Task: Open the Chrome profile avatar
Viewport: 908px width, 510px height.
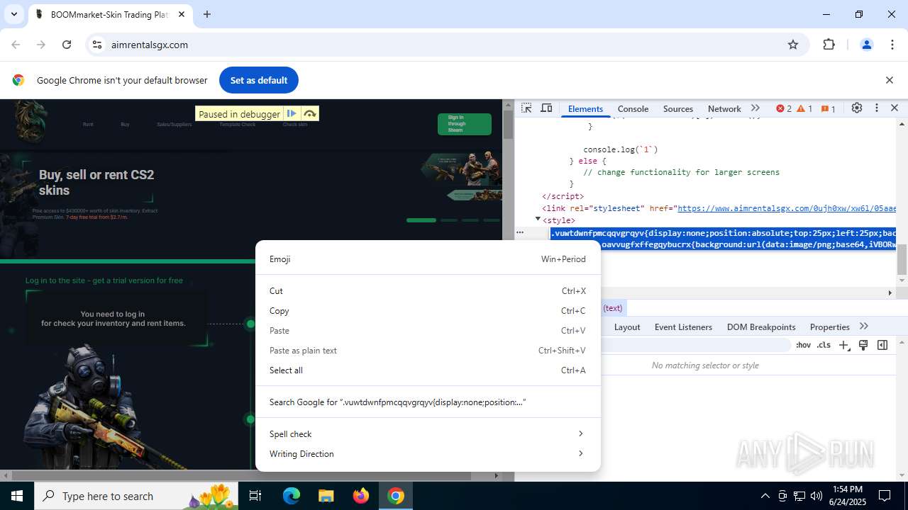Action: [x=866, y=45]
